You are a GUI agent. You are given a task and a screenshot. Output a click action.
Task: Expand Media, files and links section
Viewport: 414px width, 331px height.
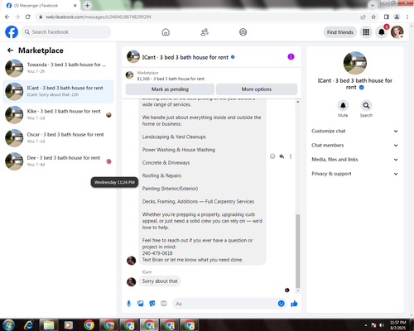(354, 160)
